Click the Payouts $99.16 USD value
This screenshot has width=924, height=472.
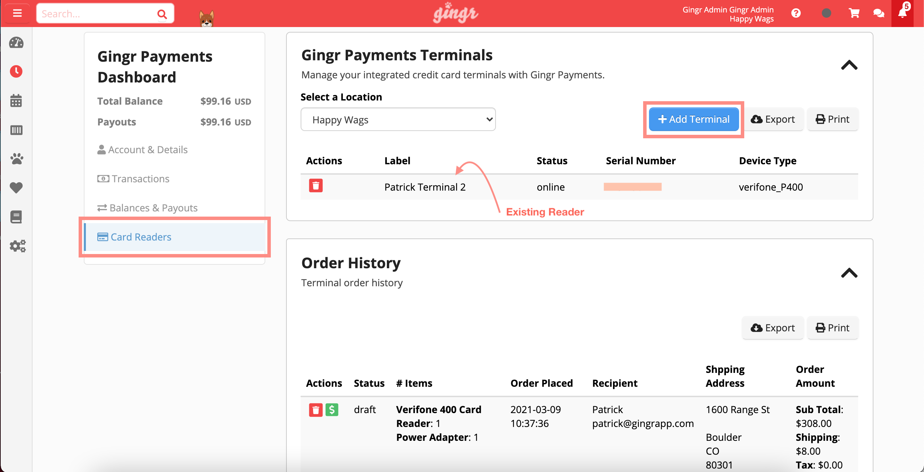[225, 122]
